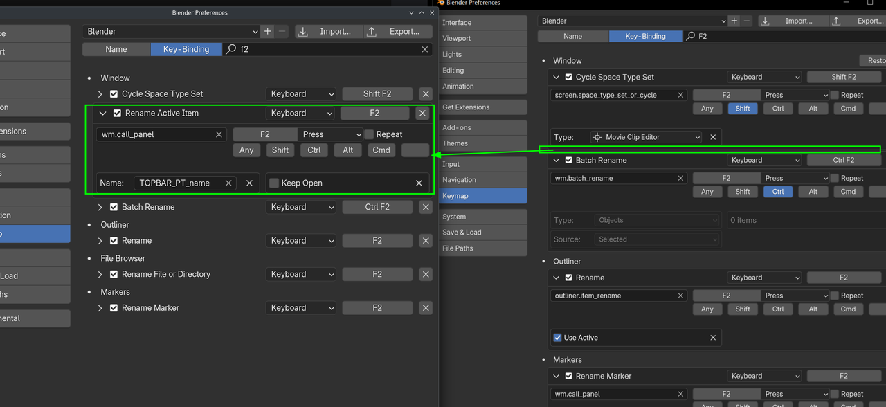Uncheck the Use Active option
Viewport: 886px width, 407px height.
pyautogui.click(x=558, y=338)
